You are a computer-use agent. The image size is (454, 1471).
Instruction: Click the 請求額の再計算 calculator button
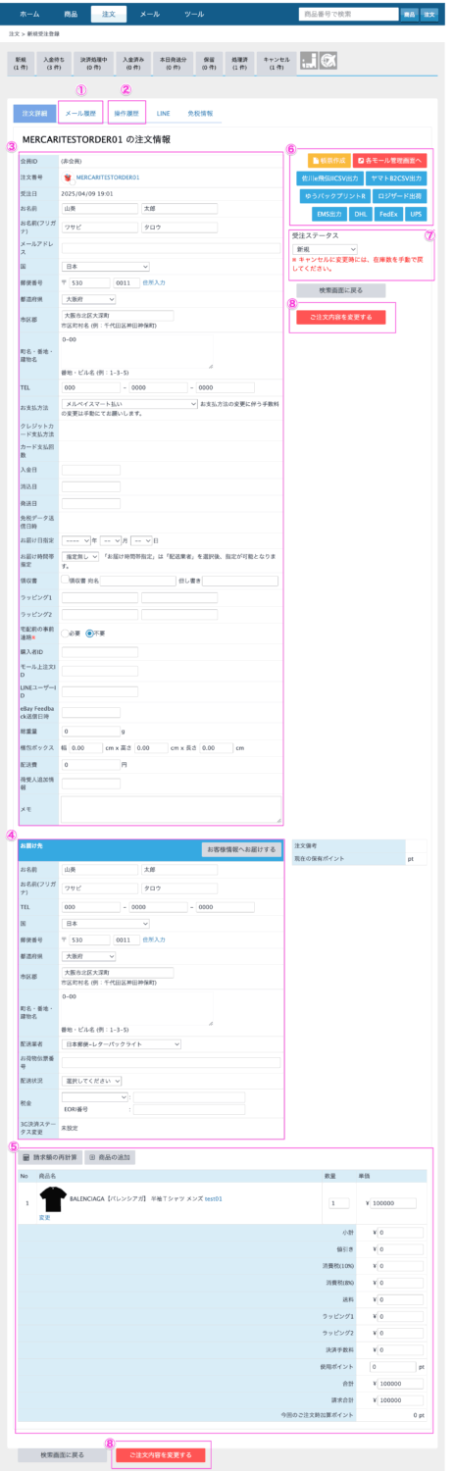tap(50, 1157)
